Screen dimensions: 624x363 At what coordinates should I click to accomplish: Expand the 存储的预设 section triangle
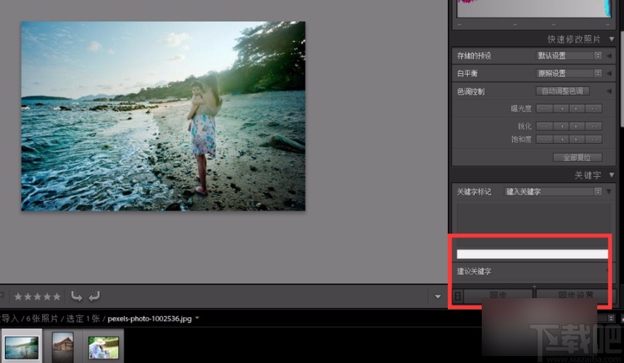click(x=609, y=56)
